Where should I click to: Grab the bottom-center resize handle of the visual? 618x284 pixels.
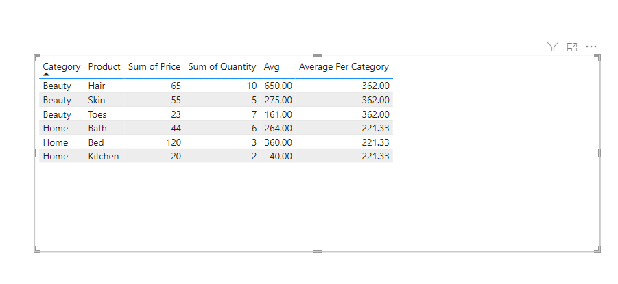pyautogui.click(x=318, y=251)
